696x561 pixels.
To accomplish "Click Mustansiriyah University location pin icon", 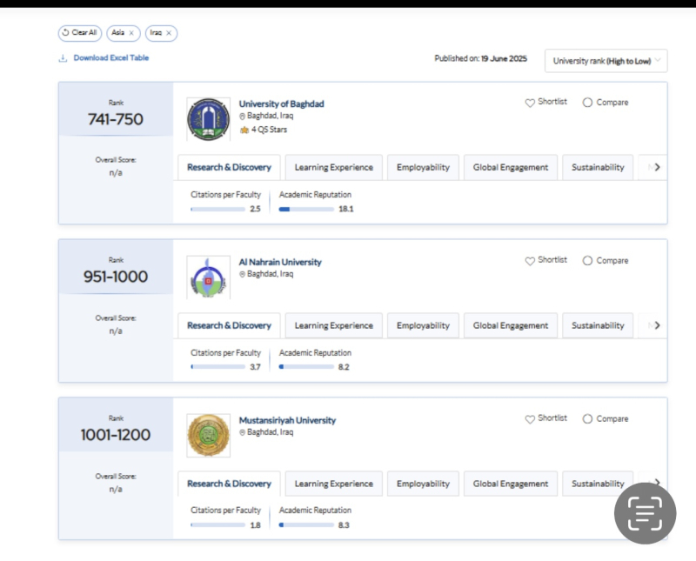I will click(x=243, y=432).
